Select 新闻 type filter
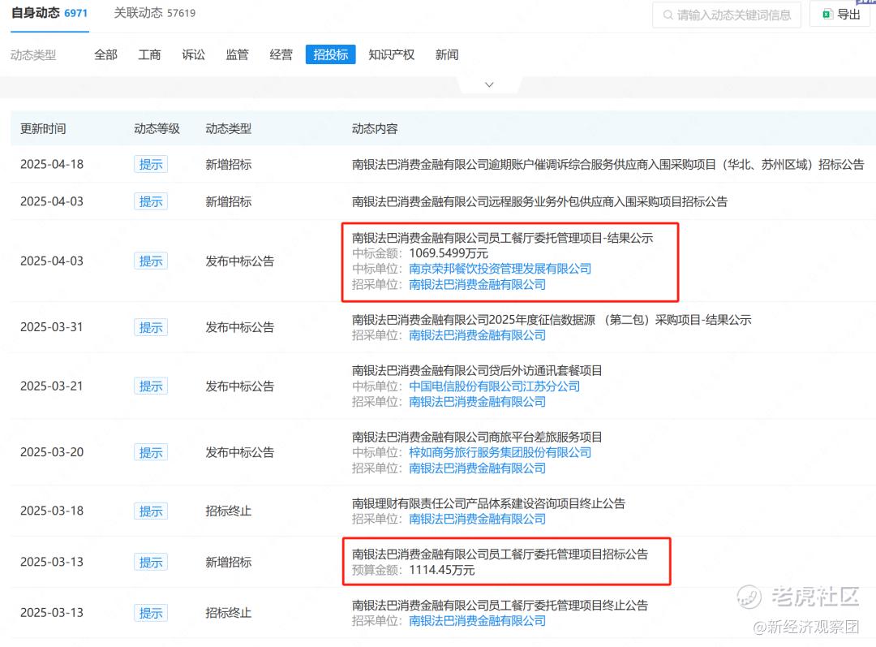 (447, 55)
